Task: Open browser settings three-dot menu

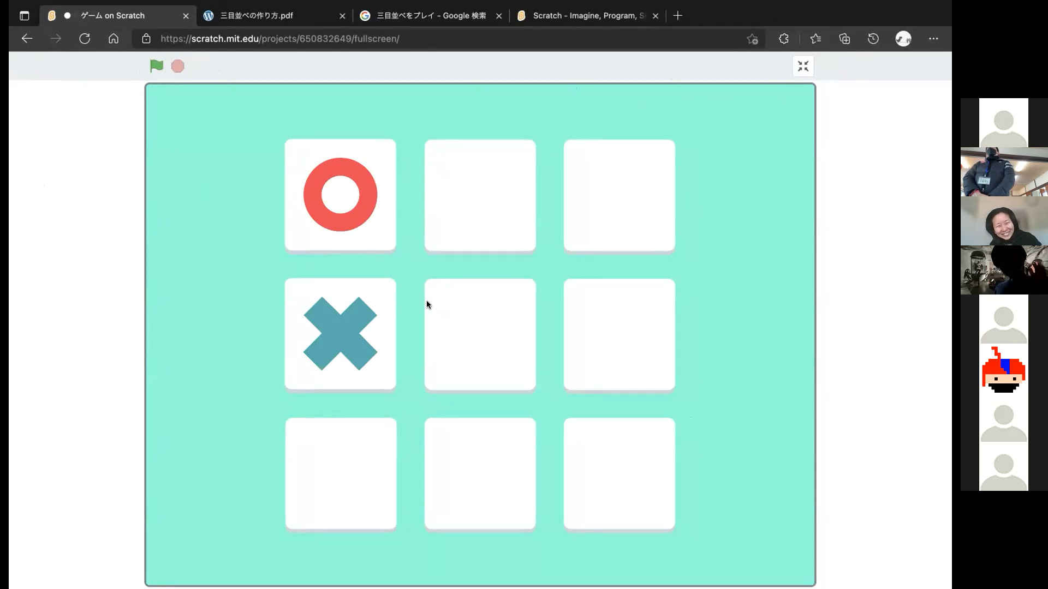Action: (933, 39)
